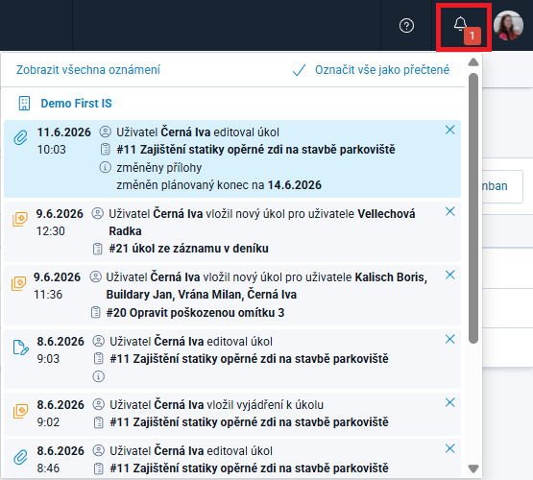Screen dimensions: 533x480
Task: Click new task icon on 9.6.2026 11:36 notification
Action: click(x=18, y=283)
